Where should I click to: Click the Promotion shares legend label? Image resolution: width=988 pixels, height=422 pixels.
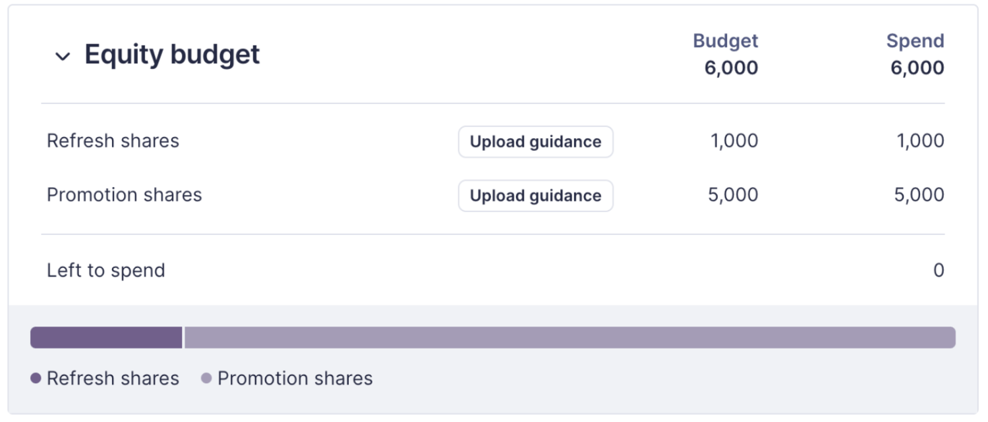[x=295, y=379]
